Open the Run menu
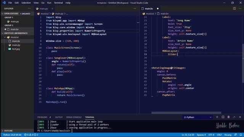 tap(49, 3)
